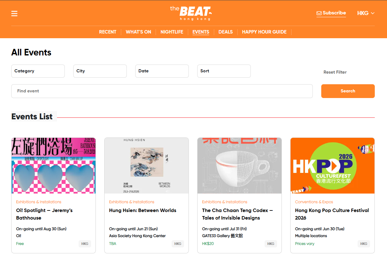
Task: Expand the Category filter dropdown
Action: pos(38,71)
